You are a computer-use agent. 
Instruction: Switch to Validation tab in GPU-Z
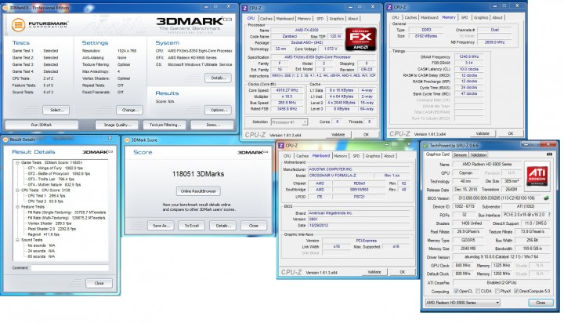479,155
